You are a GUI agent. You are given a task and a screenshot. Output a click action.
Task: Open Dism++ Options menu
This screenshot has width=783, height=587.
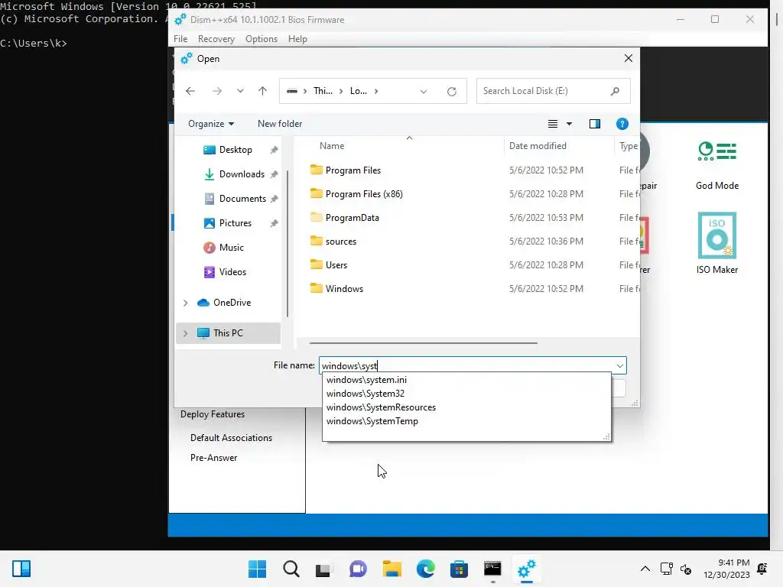coord(262,39)
